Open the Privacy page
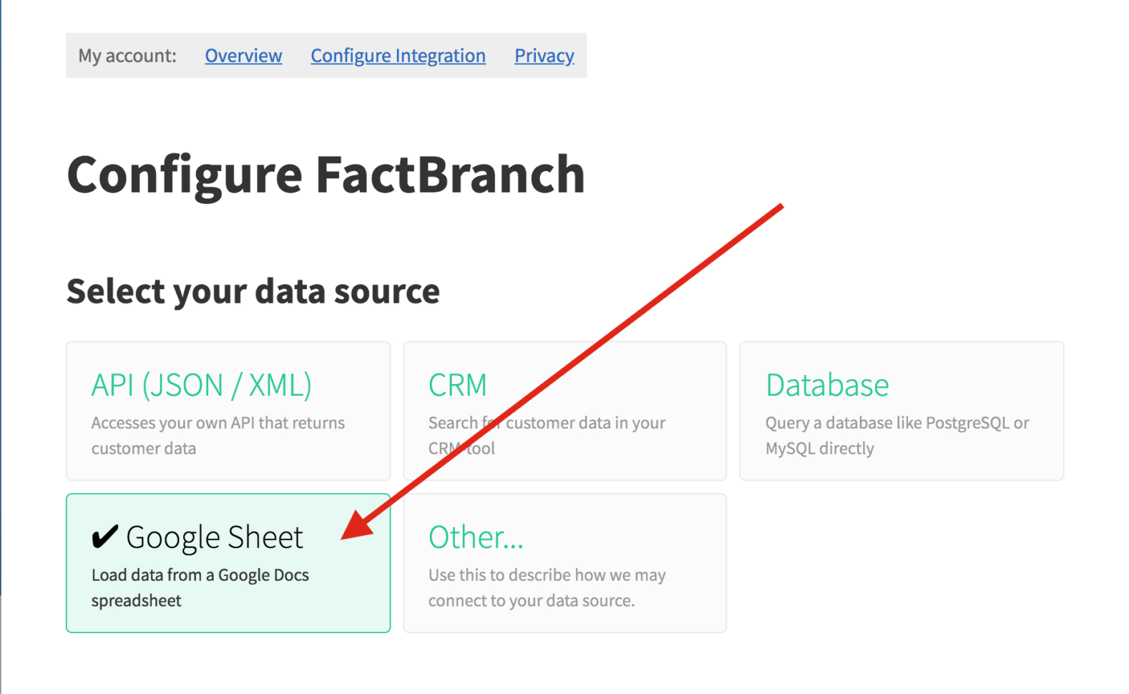This screenshot has height=694, width=1129. click(x=544, y=56)
